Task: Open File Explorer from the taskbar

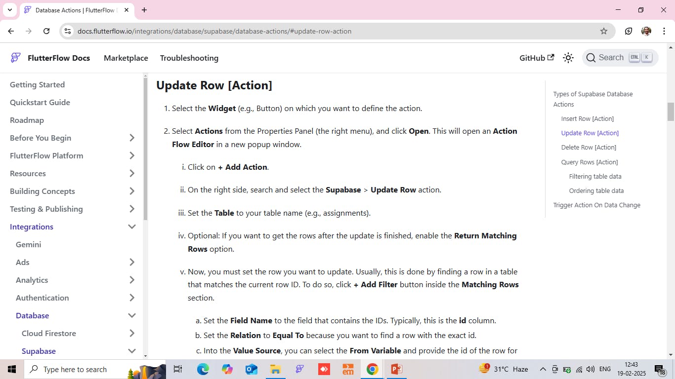Action: click(x=275, y=369)
